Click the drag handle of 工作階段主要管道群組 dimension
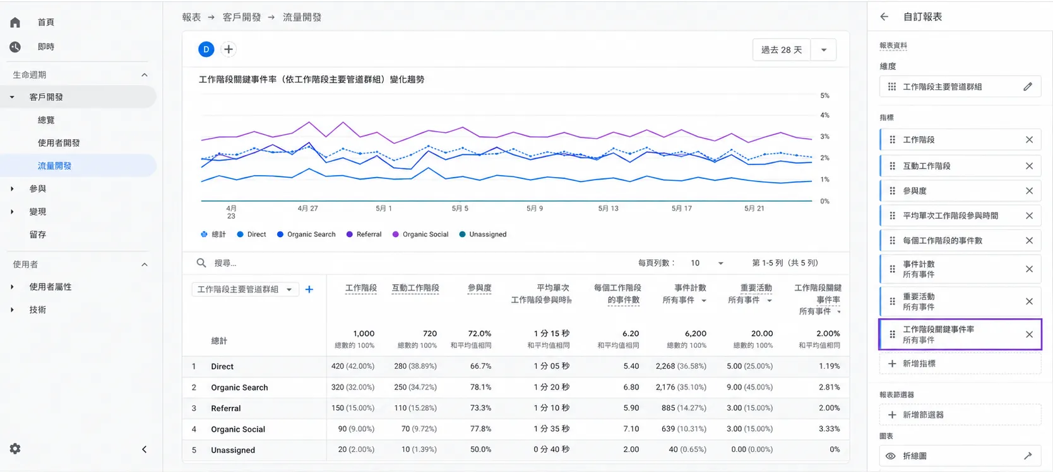 (x=892, y=87)
